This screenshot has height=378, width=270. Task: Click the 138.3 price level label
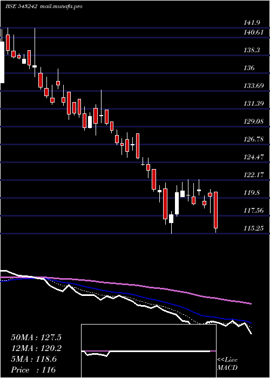click(252, 50)
